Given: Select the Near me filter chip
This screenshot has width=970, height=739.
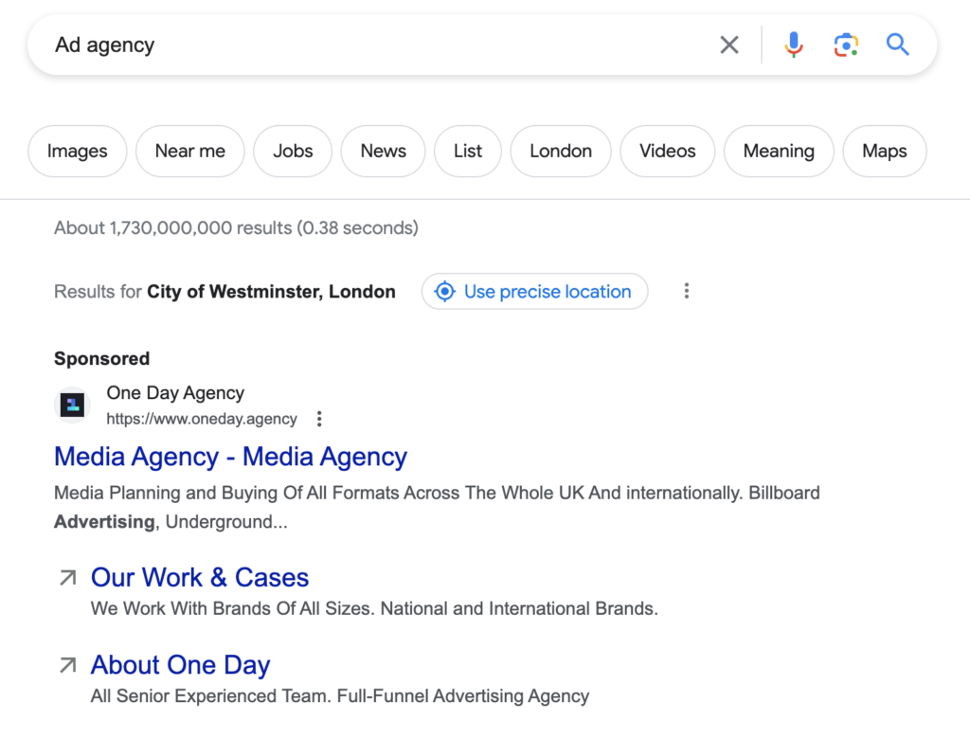Looking at the screenshot, I should 190,152.
